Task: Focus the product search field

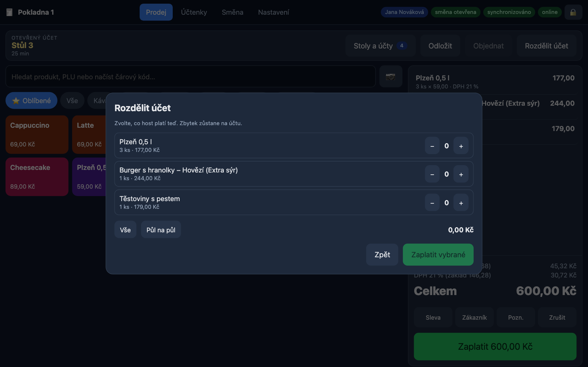Action: click(x=190, y=77)
